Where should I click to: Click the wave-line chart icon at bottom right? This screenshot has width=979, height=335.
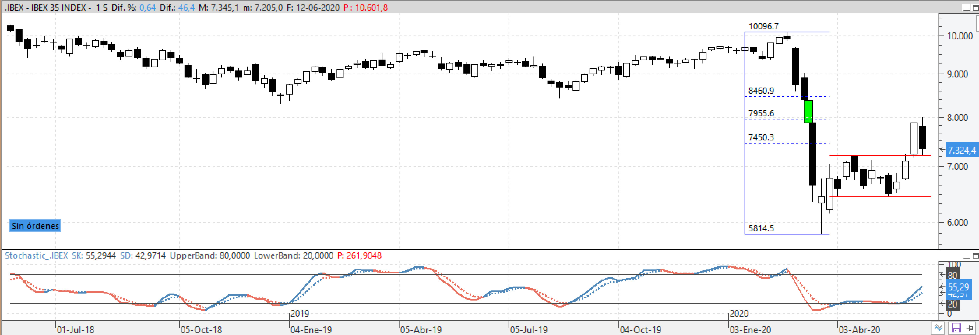point(938,327)
